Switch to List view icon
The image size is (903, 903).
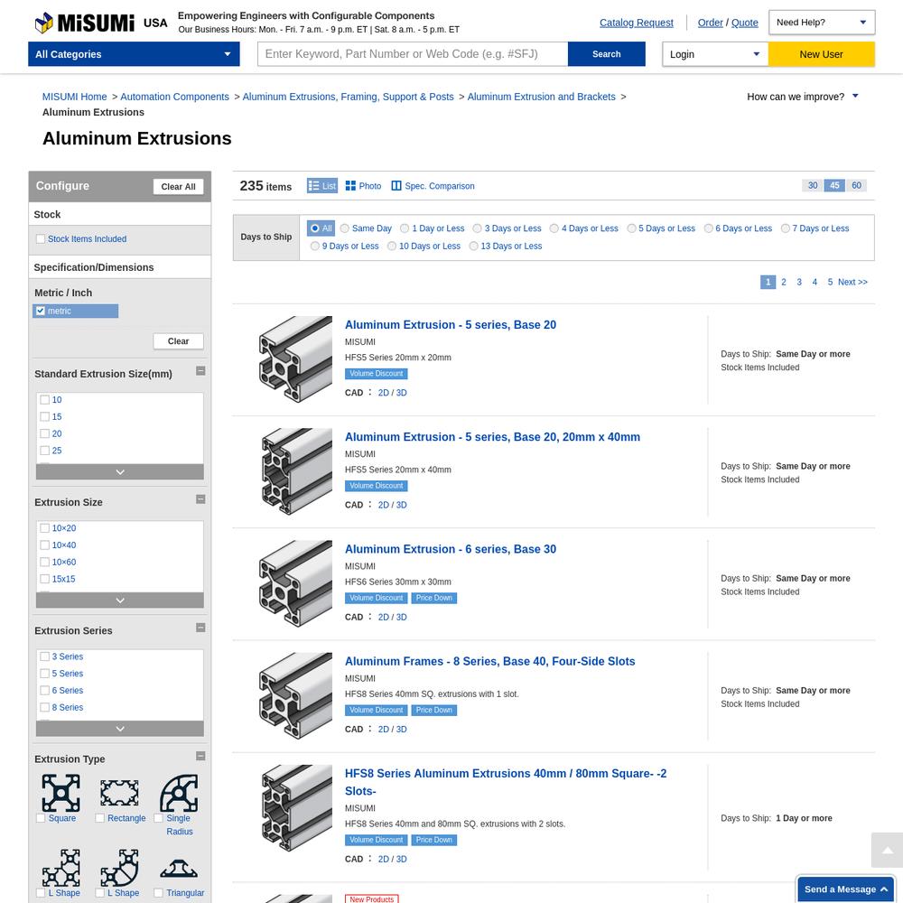[x=322, y=186]
